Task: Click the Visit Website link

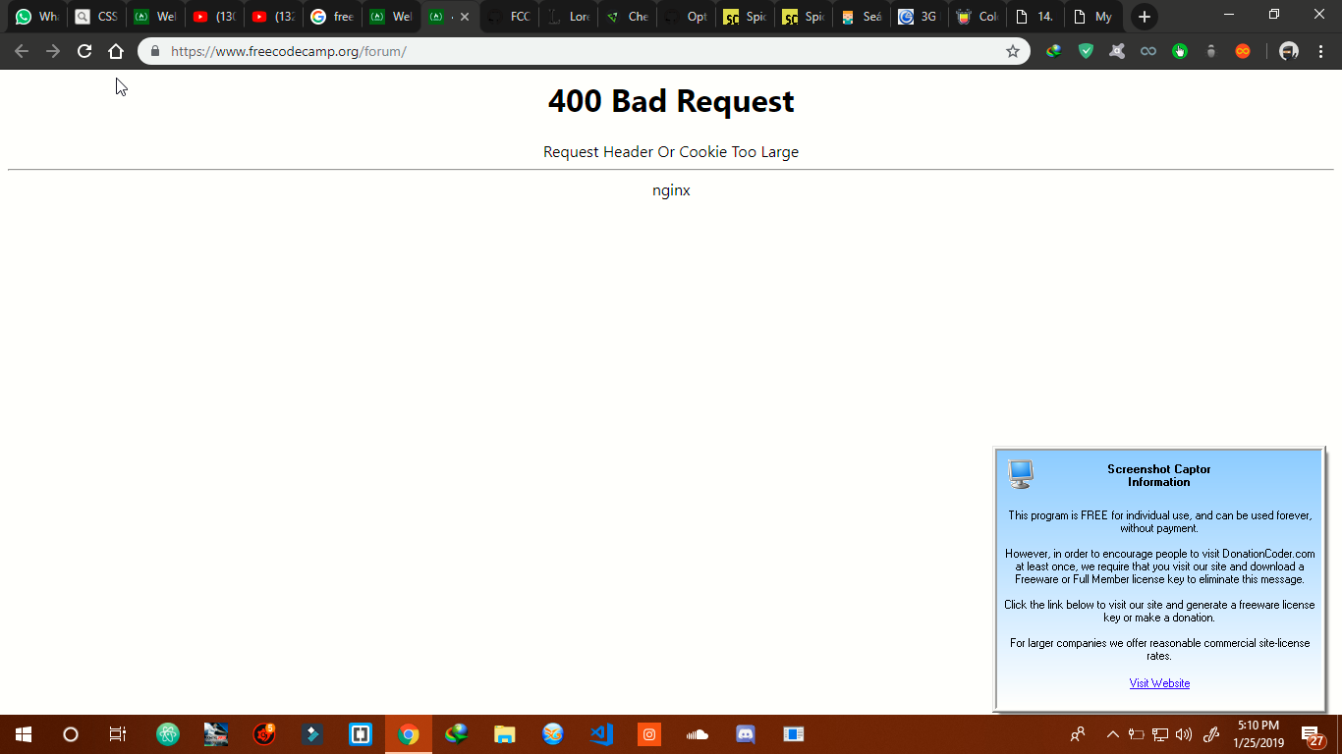Action: pyautogui.click(x=1159, y=682)
